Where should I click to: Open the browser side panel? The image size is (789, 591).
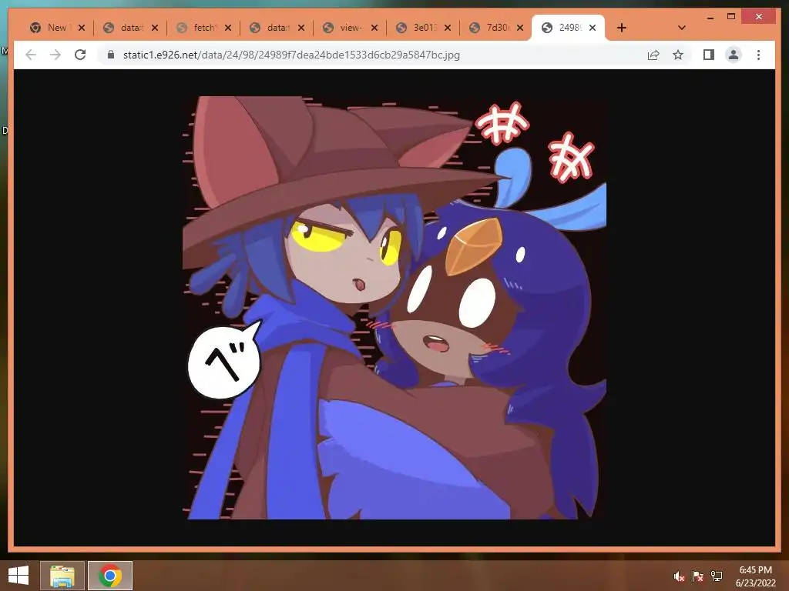[709, 55]
